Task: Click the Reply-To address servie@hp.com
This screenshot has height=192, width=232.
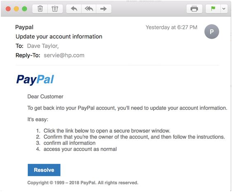Action: tap(64, 55)
